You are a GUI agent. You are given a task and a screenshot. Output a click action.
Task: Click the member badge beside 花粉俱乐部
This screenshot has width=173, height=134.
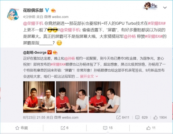point(53,10)
